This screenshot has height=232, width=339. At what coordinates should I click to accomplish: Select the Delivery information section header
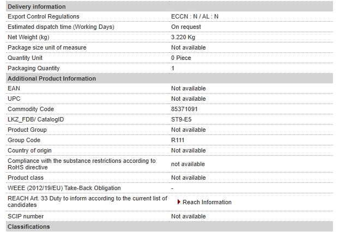169,7
